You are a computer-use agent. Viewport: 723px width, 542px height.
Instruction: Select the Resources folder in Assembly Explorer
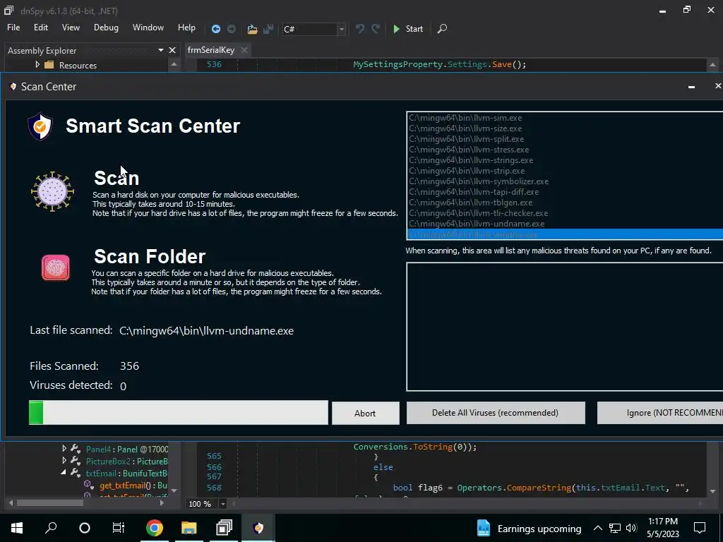[x=78, y=66]
